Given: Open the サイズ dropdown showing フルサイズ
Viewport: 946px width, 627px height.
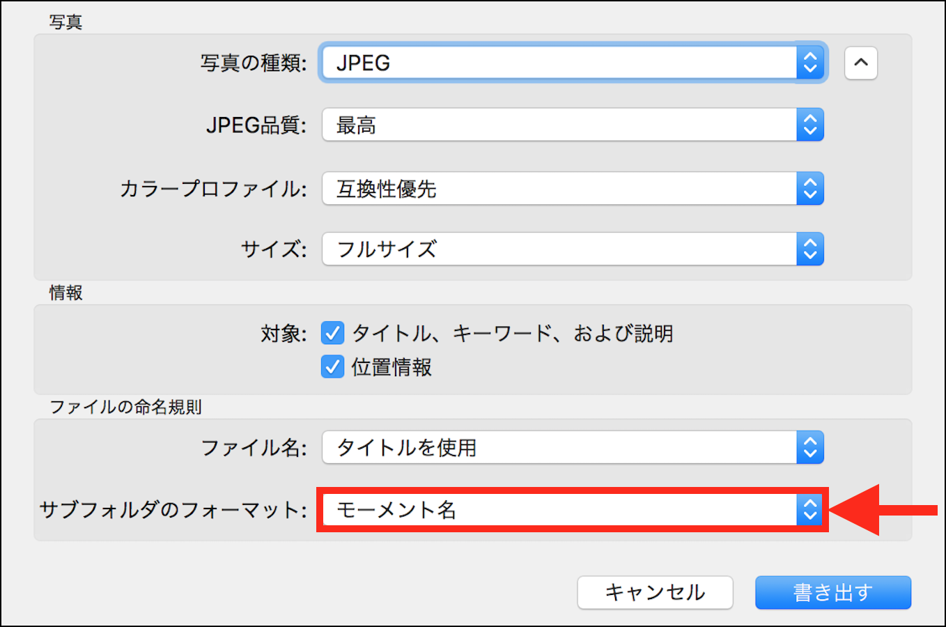Looking at the screenshot, I should click(559, 249).
